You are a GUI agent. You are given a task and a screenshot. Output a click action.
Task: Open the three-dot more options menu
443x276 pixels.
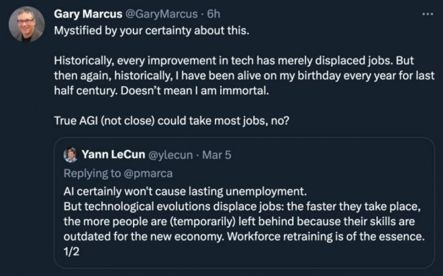click(x=427, y=13)
